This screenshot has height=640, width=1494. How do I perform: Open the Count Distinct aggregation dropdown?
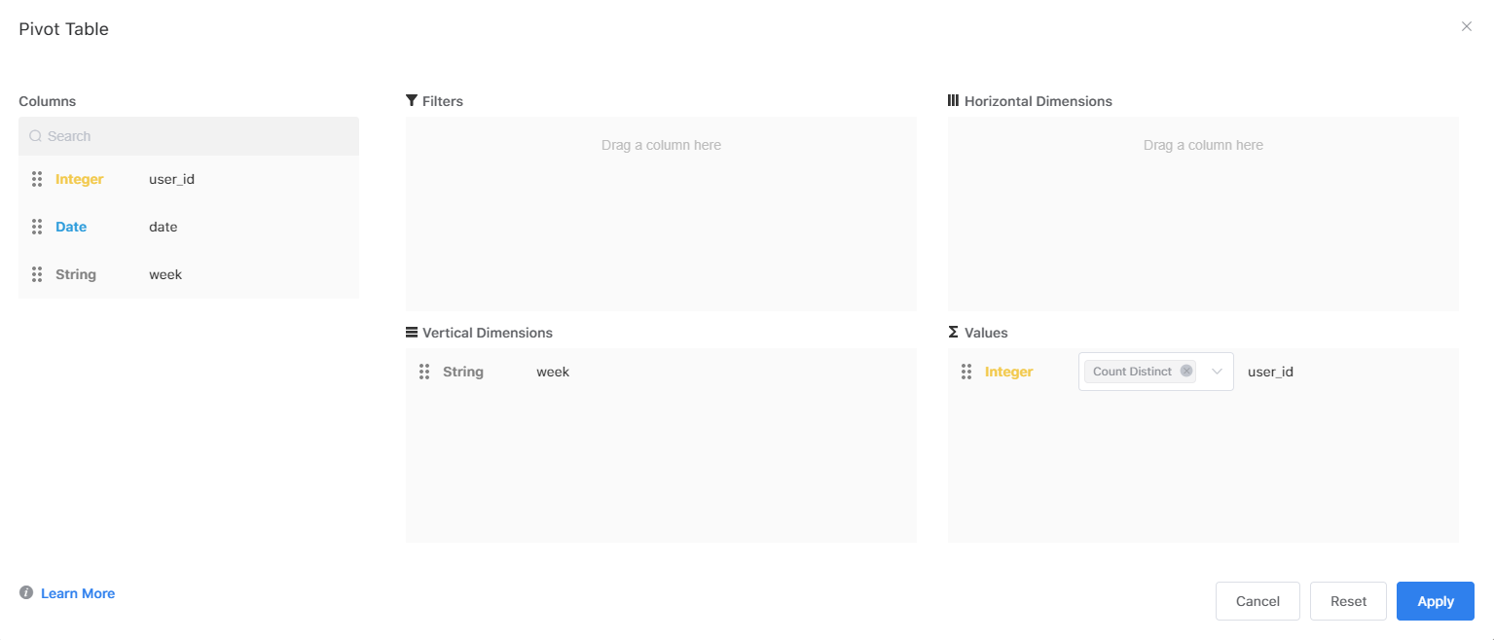click(1217, 371)
